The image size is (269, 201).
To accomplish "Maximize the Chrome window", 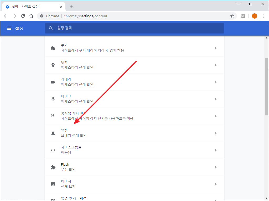I will (x=250, y=4).
